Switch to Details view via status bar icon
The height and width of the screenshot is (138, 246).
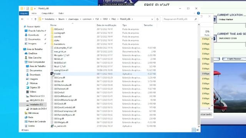click(194, 130)
